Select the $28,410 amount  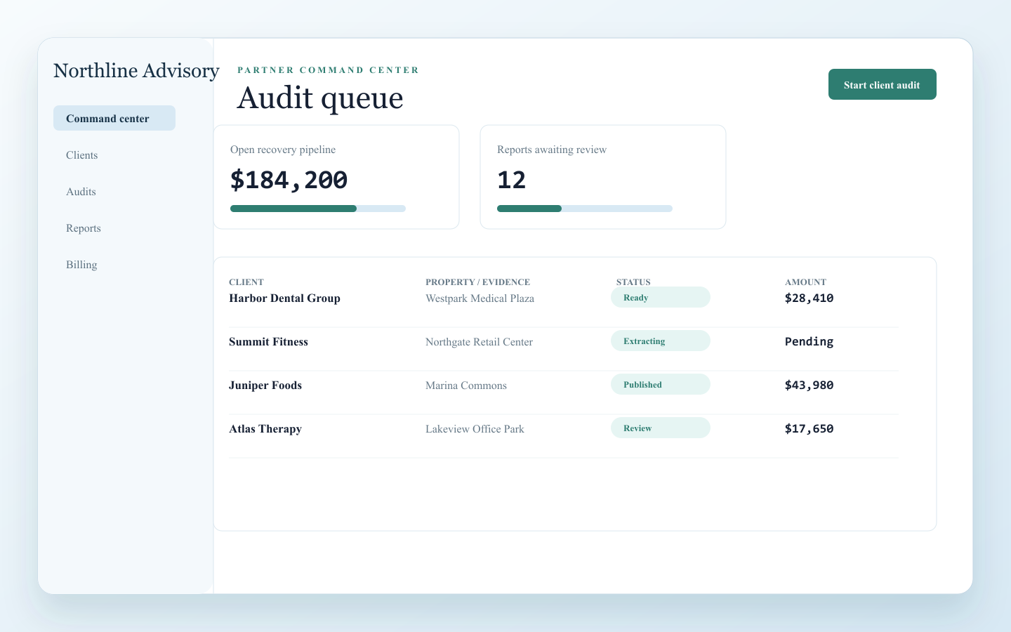click(809, 298)
